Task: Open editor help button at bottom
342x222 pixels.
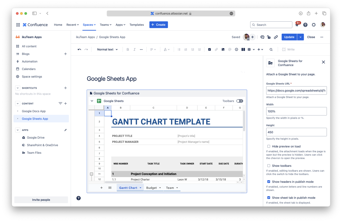Action: [x=79, y=198]
